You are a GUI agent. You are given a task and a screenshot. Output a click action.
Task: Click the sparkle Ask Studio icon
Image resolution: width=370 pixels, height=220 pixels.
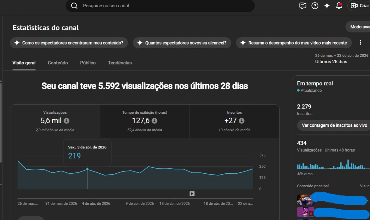[x=327, y=6]
